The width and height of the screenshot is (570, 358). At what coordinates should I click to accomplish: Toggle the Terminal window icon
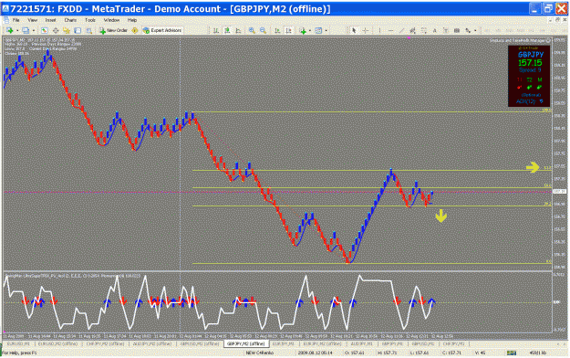click(78, 30)
